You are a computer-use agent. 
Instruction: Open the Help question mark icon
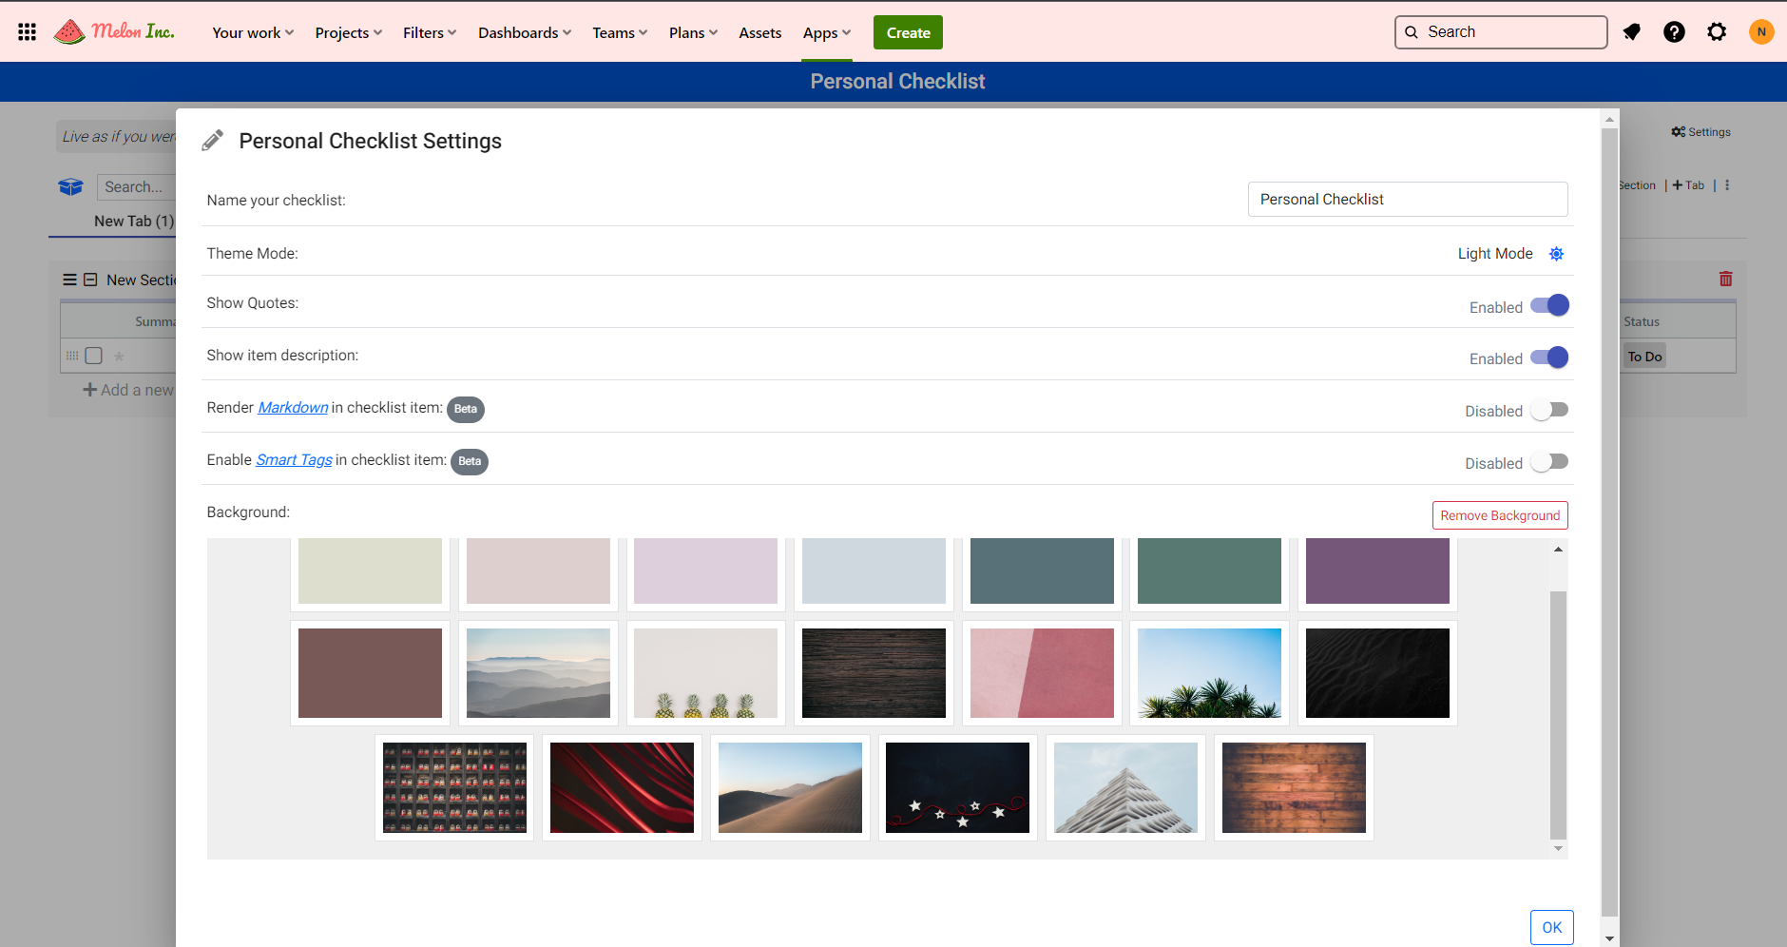coord(1674,32)
